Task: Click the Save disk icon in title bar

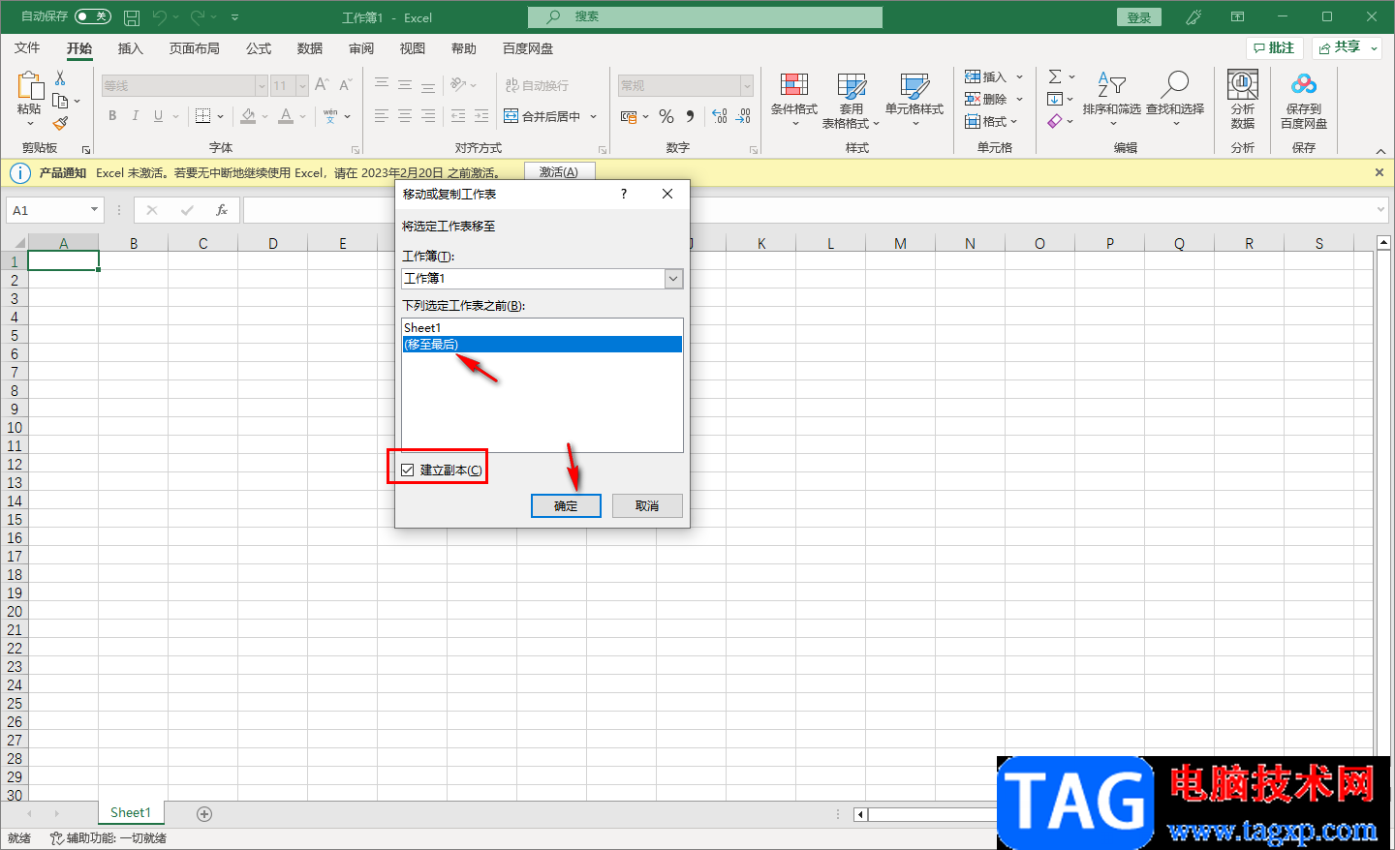Action: click(x=132, y=17)
